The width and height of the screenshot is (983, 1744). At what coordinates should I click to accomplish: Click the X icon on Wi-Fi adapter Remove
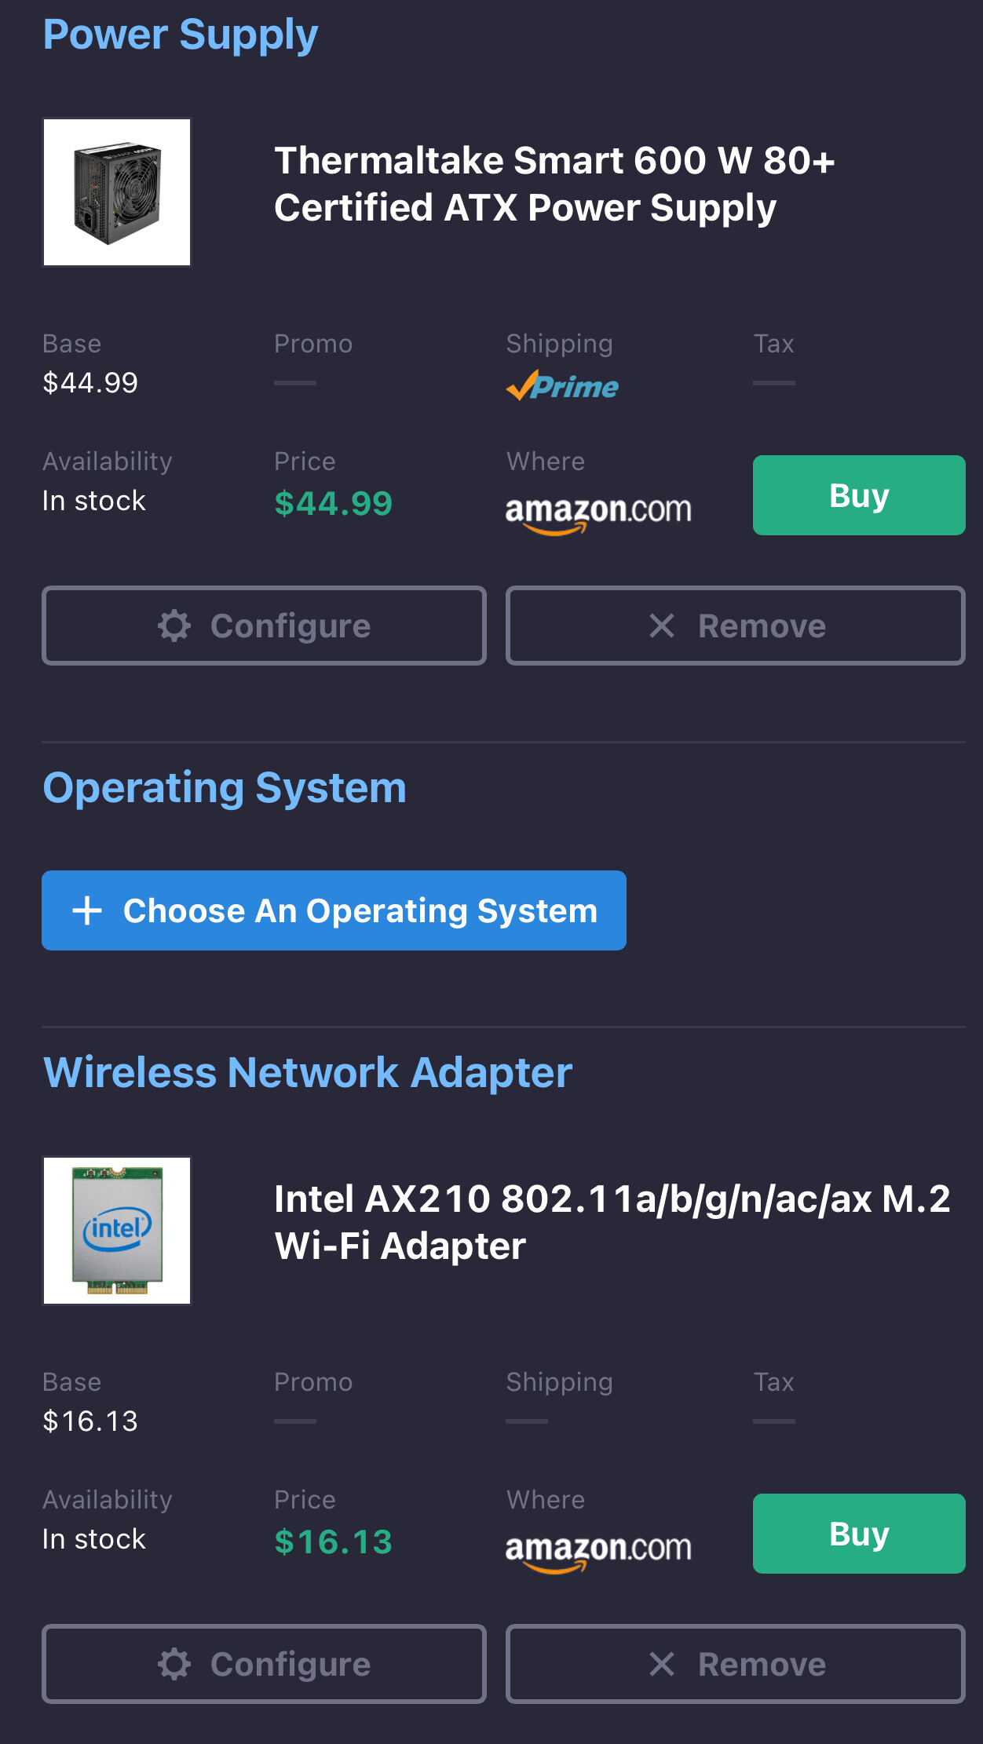(662, 1665)
